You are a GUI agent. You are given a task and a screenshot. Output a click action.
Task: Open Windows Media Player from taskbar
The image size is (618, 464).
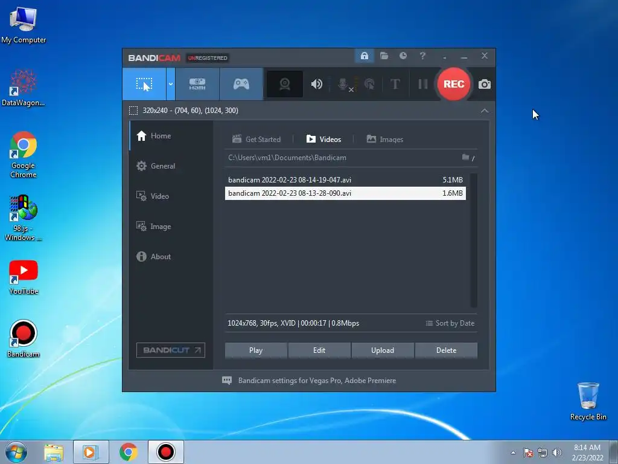pos(91,452)
